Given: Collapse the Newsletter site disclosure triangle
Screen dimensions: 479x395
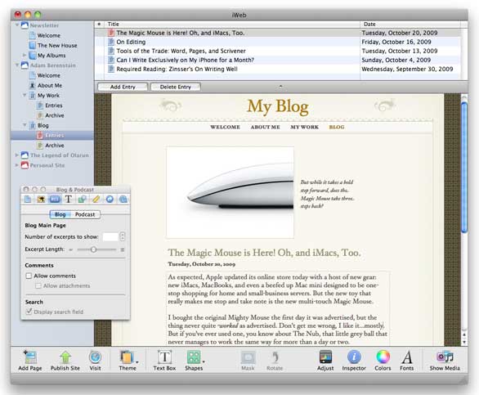Looking at the screenshot, I should click(17, 25).
